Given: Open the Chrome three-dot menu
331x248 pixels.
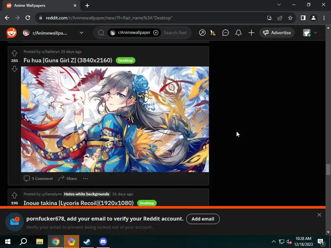Looking at the screenshot, I should point(324,18).
